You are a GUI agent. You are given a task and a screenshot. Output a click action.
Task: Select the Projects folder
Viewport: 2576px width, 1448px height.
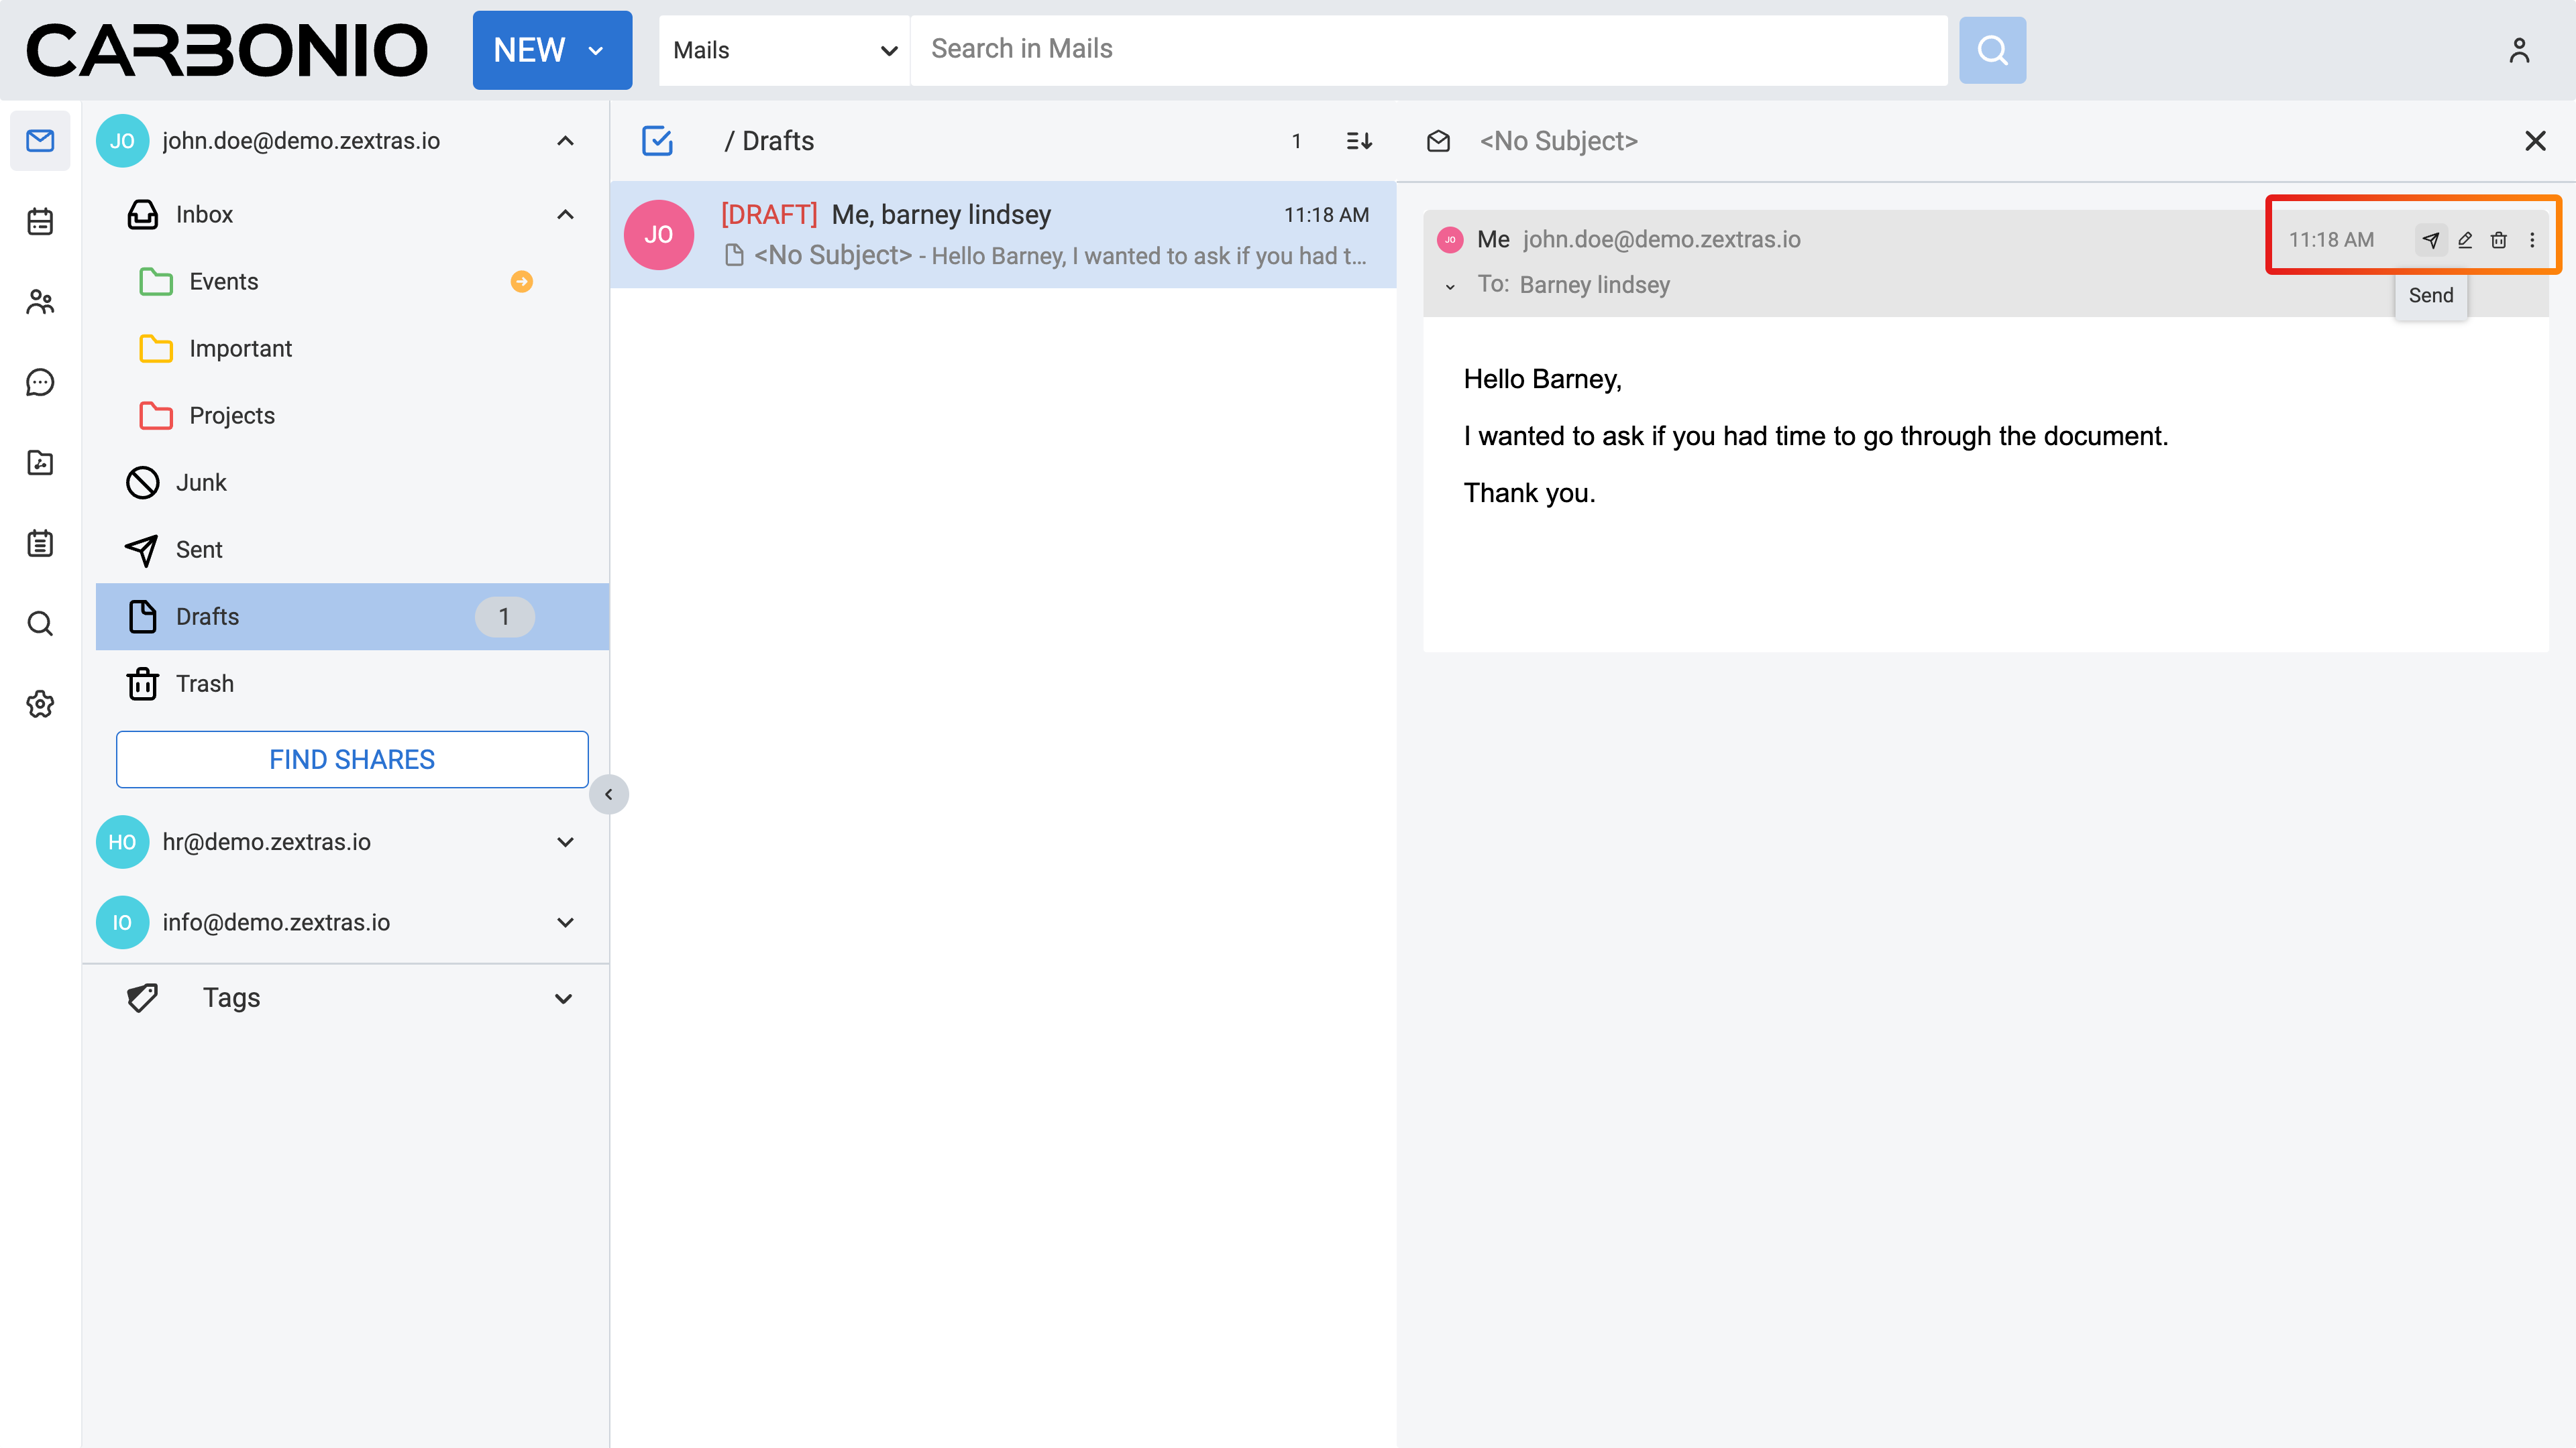pyautogui.click(x=231, y=416)
